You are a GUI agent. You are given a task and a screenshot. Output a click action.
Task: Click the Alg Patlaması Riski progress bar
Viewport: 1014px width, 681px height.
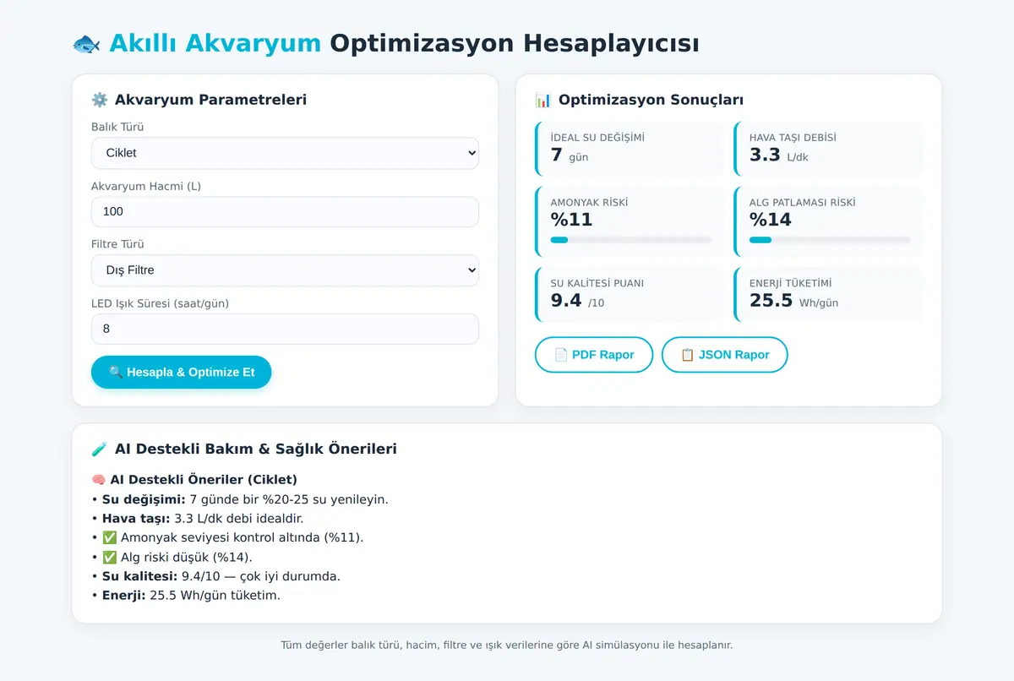coord(830,240)
